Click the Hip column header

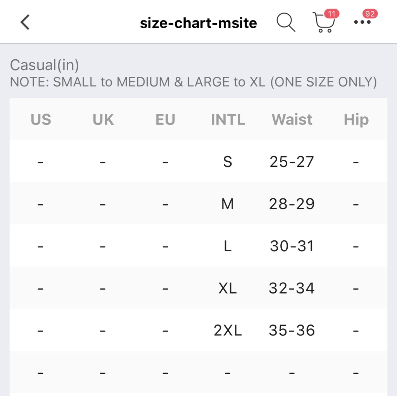pos(356,119)
